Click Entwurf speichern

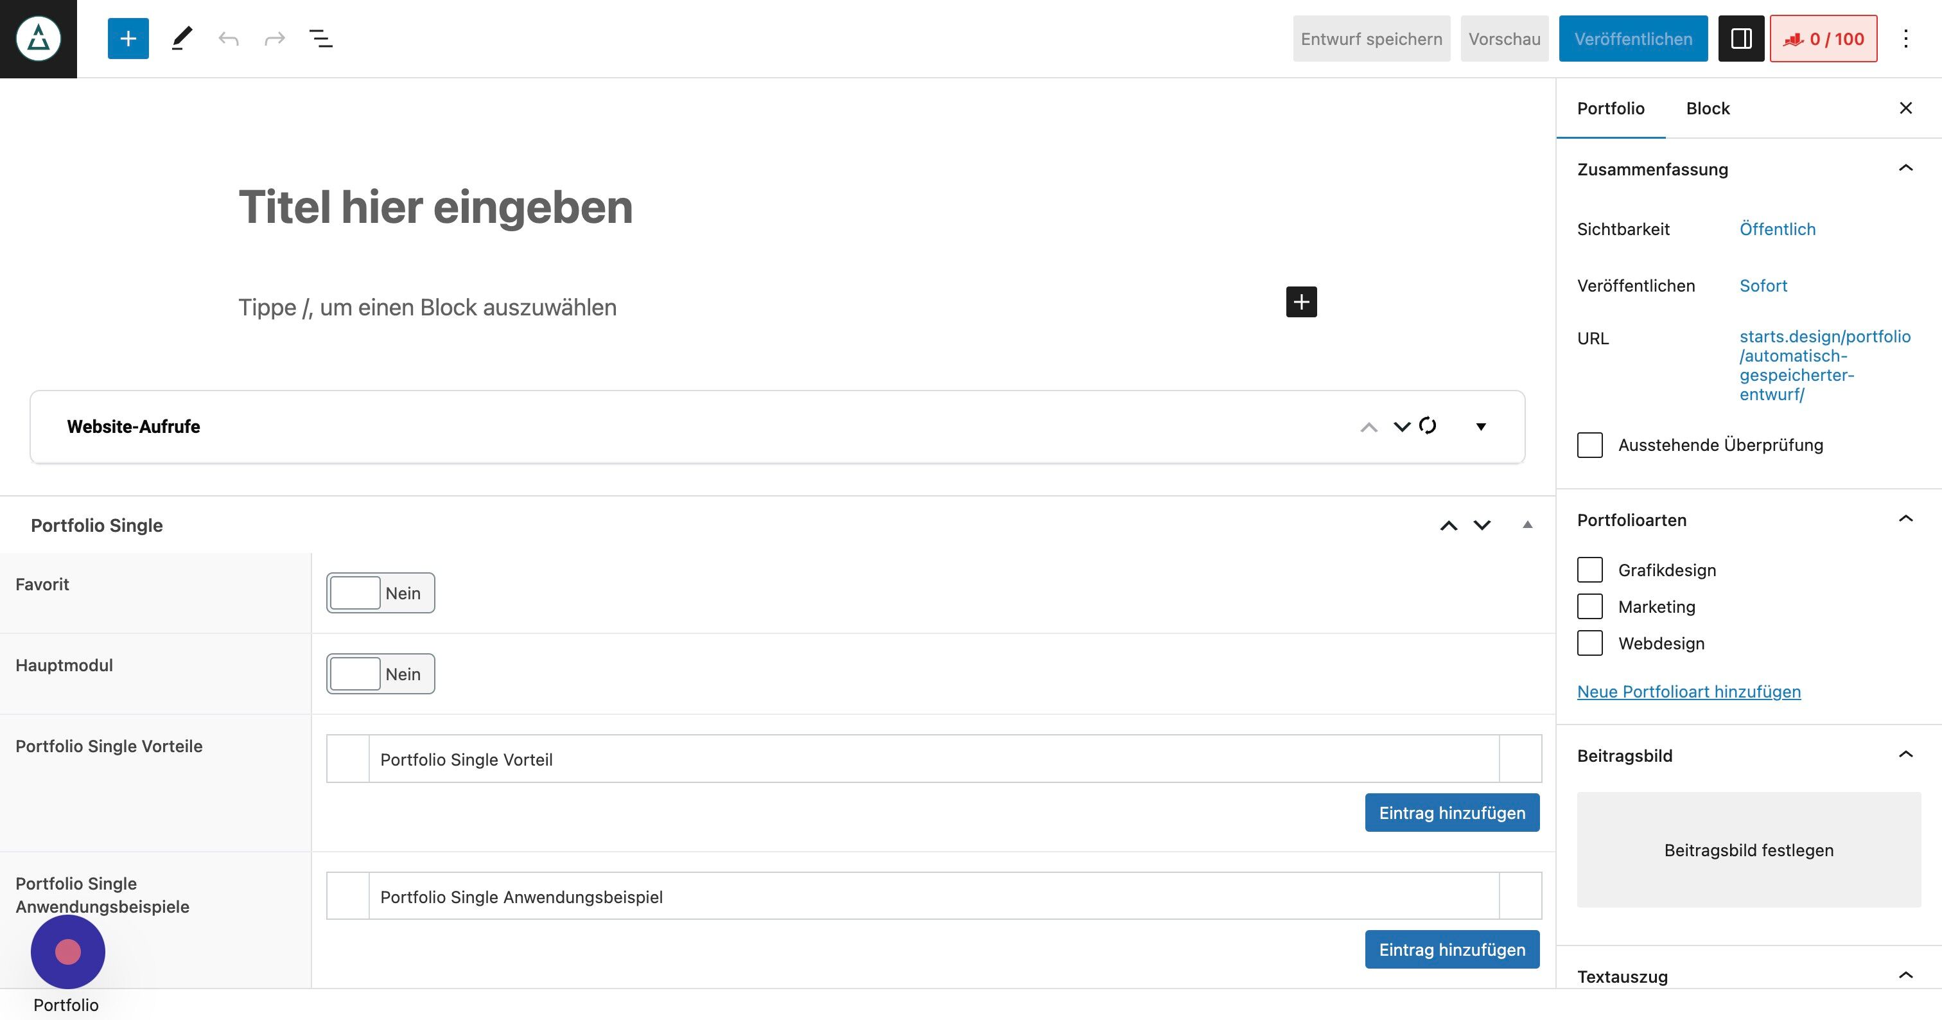(1371, 39)
